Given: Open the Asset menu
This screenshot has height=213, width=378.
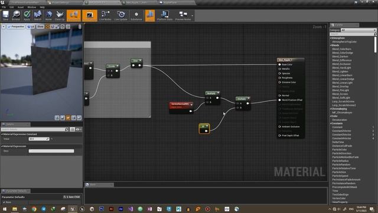Looking at the screenshot, I should 21,7.
